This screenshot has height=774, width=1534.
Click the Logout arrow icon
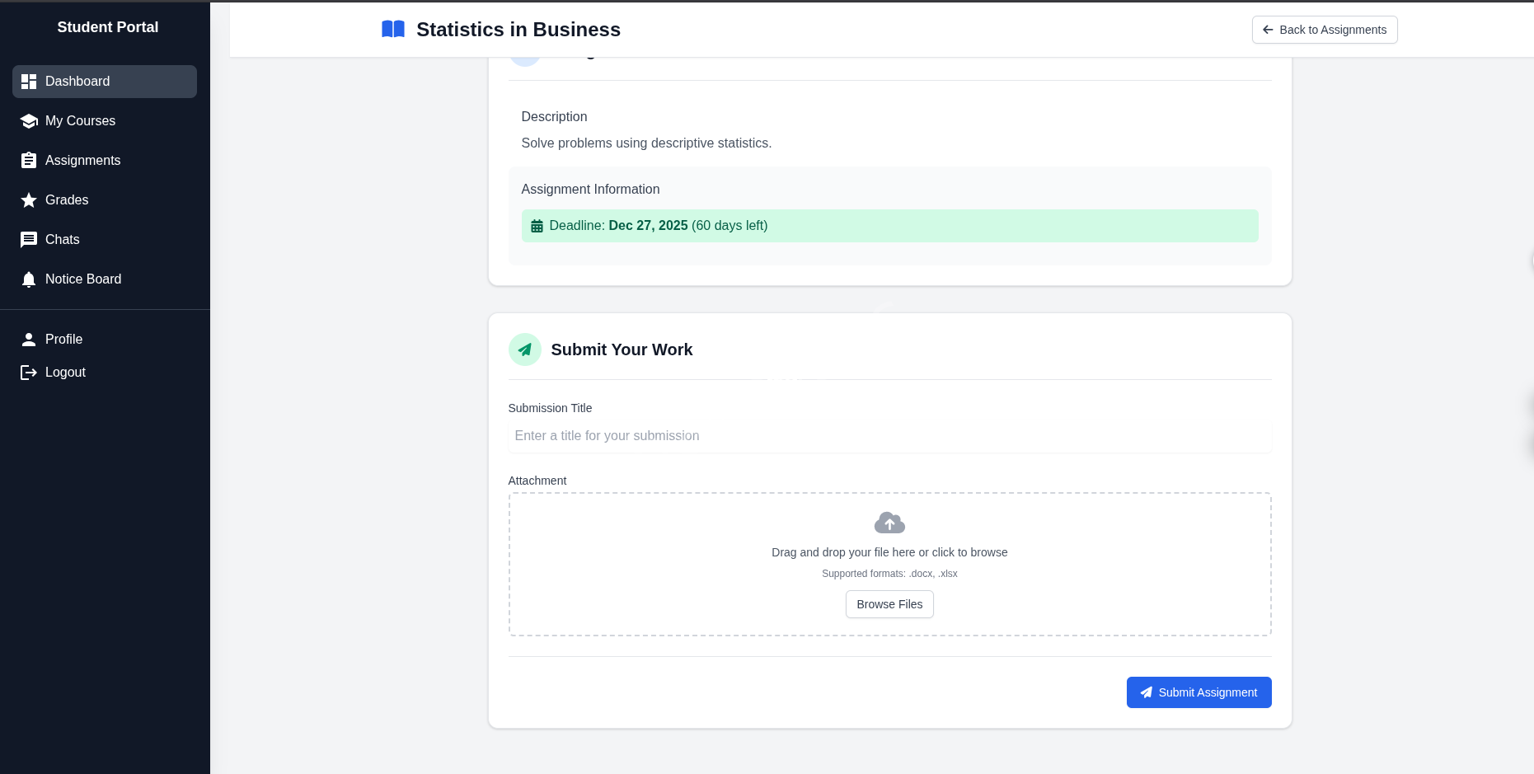point(29,373)
